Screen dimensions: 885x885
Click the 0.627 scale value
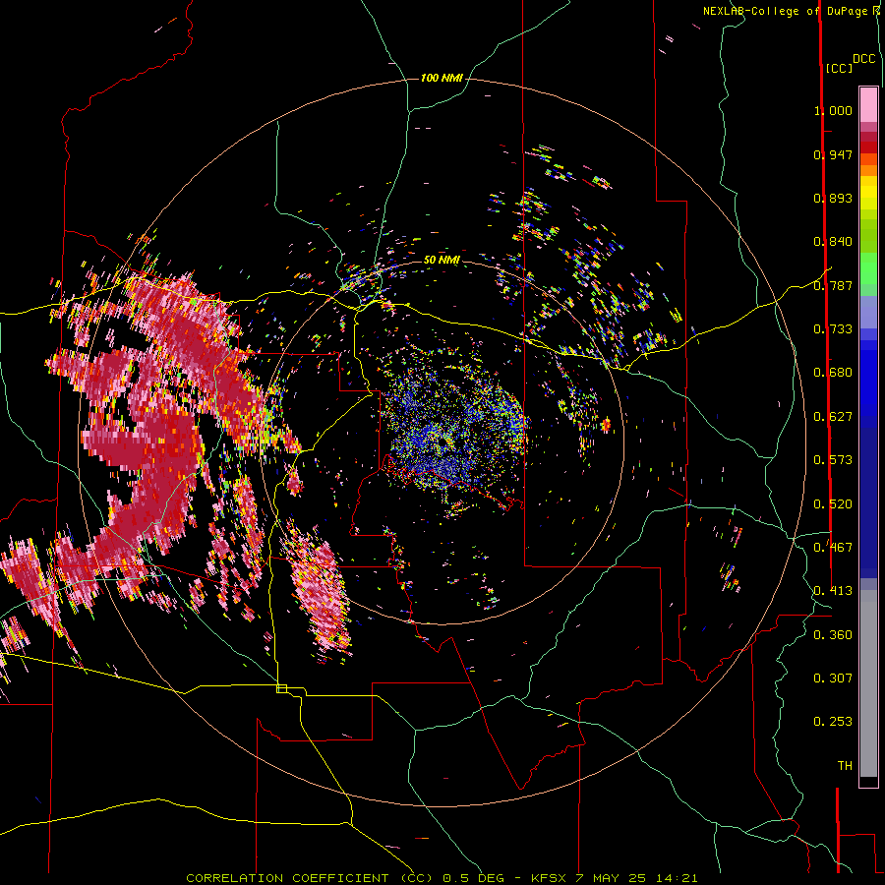(833, 417)
